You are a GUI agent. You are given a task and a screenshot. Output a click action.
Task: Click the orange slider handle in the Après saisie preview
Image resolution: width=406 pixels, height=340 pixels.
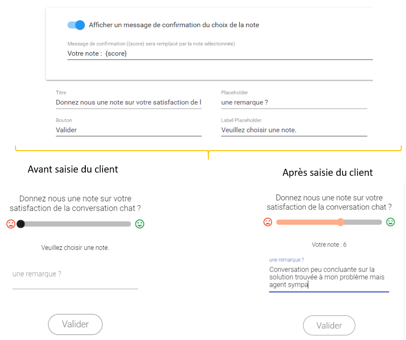[x=341, y=222]
